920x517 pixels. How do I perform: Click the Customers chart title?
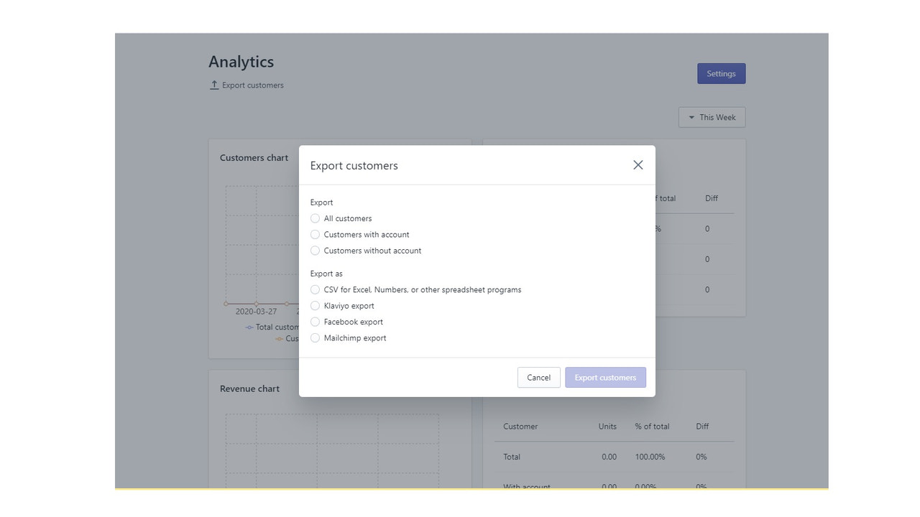(x=254, y=157)
